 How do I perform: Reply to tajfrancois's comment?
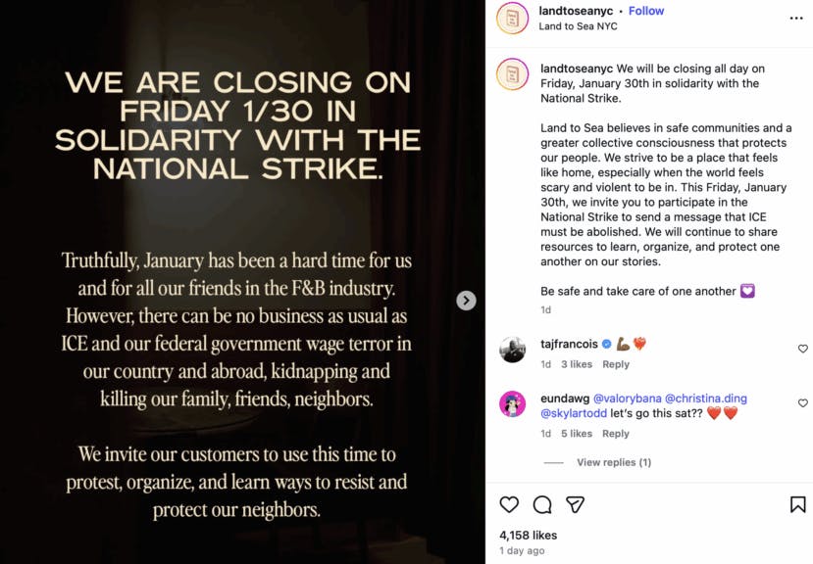coord(616,364)
